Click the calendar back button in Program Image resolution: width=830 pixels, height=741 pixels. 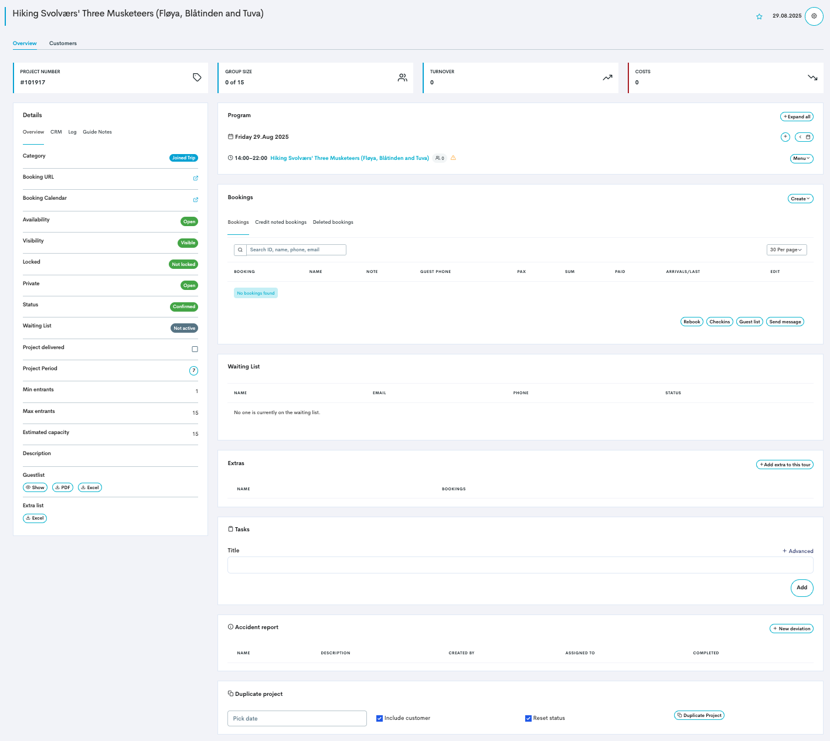point(804,137)
